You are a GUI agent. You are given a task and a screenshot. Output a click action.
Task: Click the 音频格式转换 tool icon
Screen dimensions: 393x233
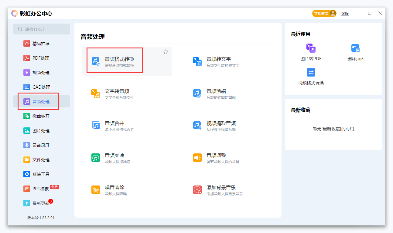[x=96, y=61]
